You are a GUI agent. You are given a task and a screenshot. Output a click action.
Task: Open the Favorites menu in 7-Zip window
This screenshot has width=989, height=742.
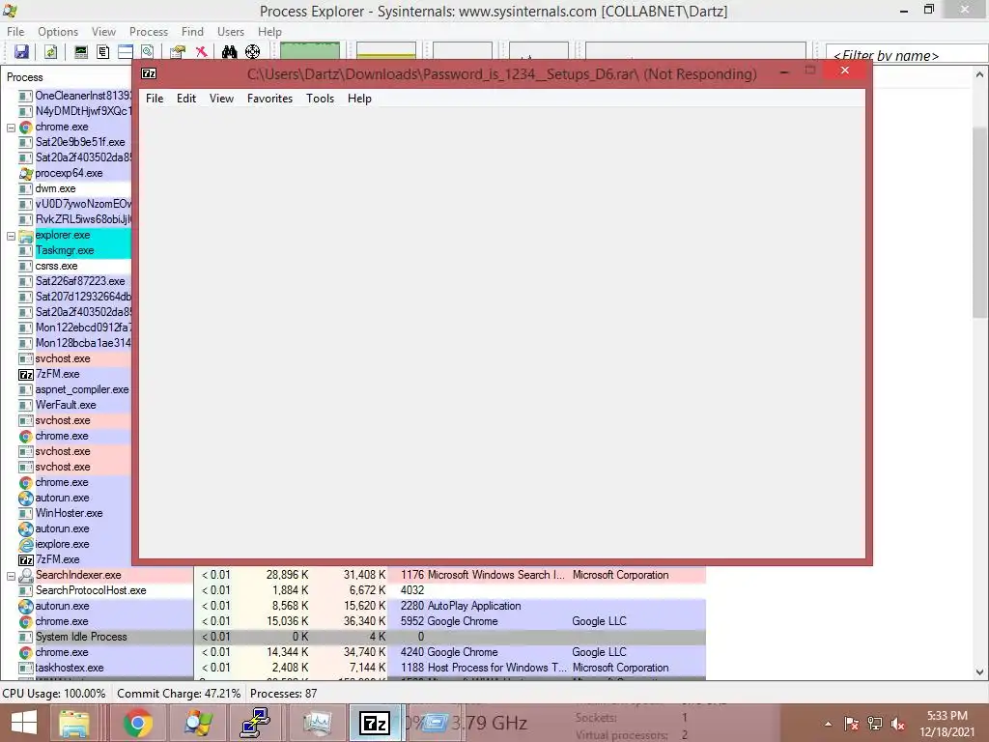270,99
